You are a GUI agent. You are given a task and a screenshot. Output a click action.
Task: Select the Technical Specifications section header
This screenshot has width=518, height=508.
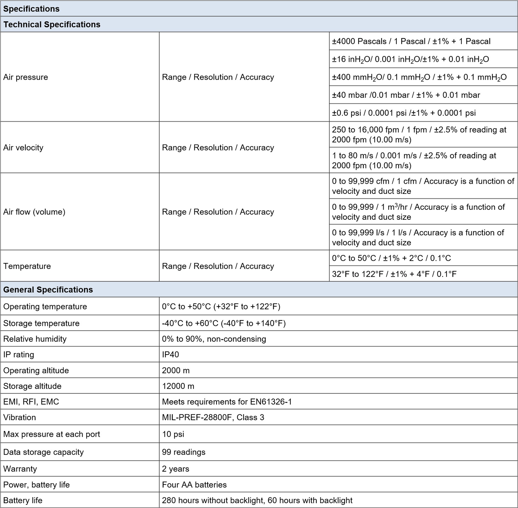(52, 25)
